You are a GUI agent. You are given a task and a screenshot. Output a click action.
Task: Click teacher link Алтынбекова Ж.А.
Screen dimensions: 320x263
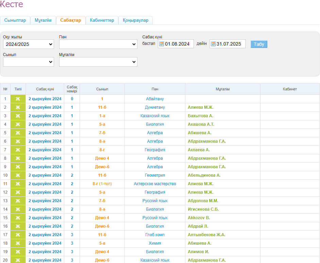pyautogui.click(x=206, y=235)
